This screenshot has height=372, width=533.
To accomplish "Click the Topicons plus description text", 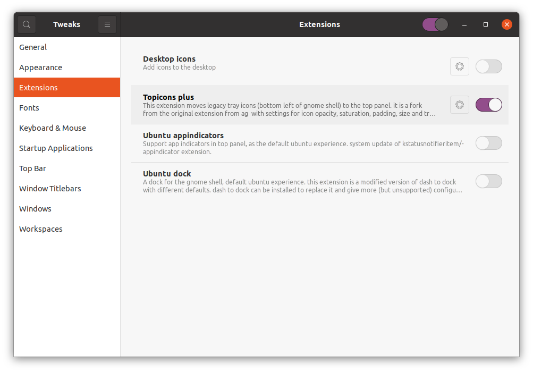I will [289, 109].
